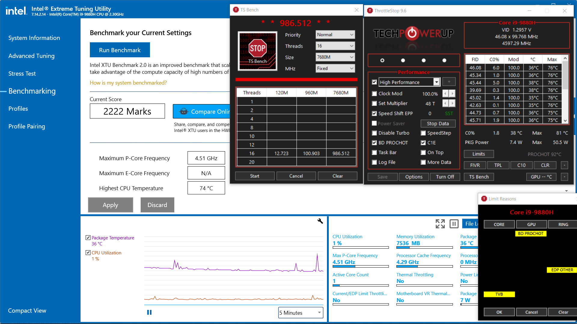Open System Information in XTU sidebar
The width and height of the screenshot is (577, 324).
point(34,38)
